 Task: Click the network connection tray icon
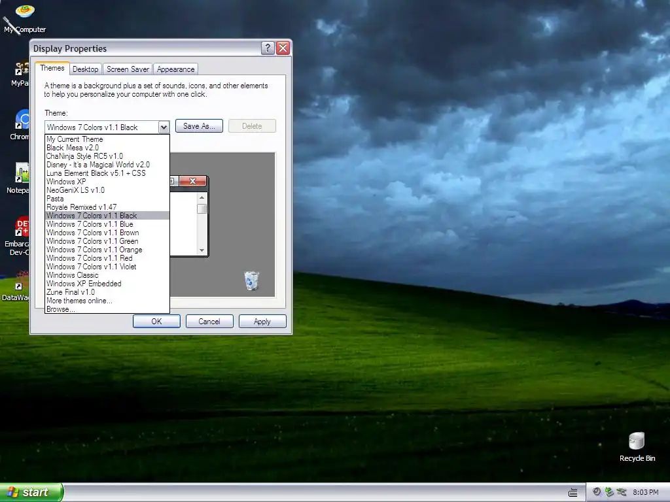click(622, 492)
